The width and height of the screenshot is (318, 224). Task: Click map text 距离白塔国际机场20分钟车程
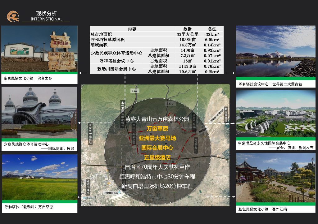(157, 186)
